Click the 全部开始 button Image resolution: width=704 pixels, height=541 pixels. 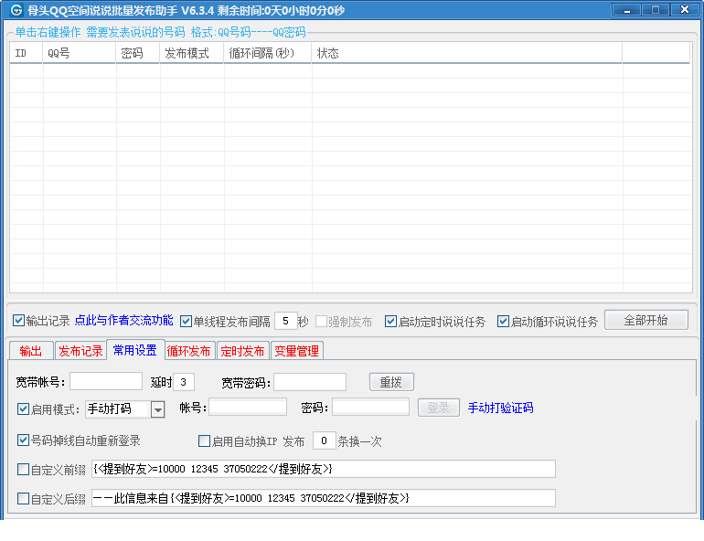(x=646, y=320)
